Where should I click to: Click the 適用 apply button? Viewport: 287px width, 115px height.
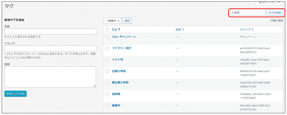click(127, 21)
